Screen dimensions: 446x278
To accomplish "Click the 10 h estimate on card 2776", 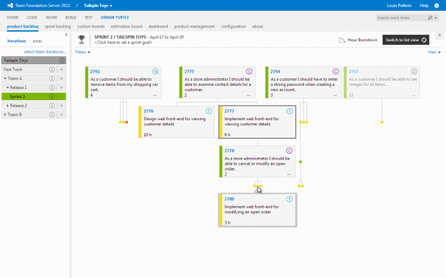I will pos(147,135).
